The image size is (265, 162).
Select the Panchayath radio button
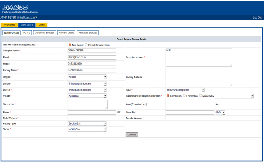coord(168,95)
